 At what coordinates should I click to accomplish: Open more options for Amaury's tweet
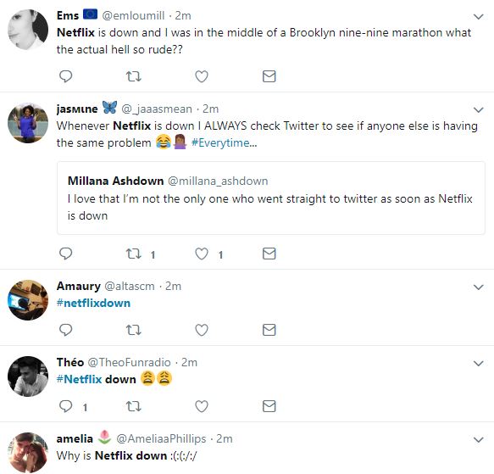click(x=478, y=287)
